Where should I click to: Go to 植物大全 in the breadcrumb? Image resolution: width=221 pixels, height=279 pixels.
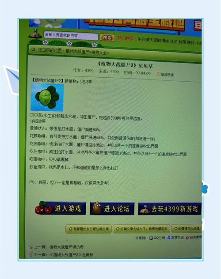[99, 53]
